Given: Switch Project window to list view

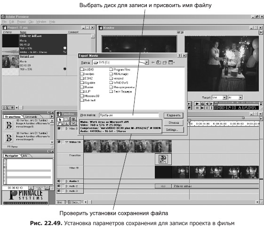Looking at the screenshot, I should 12,107.
